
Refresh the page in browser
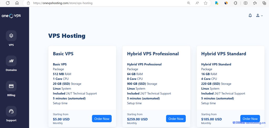coord(8,3)
